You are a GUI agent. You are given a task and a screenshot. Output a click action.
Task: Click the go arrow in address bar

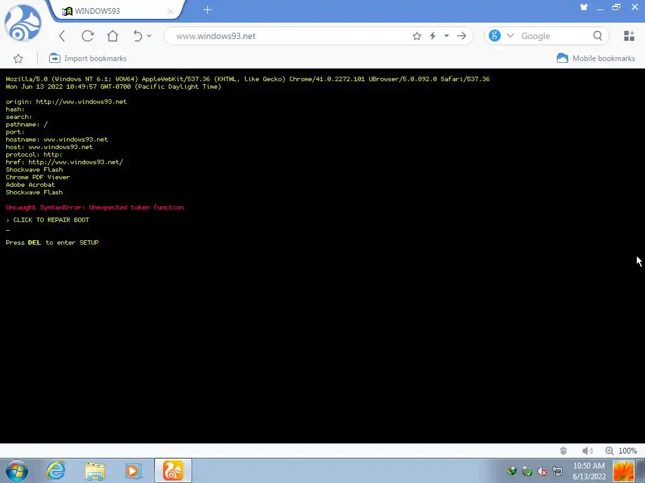coord(462,36)
